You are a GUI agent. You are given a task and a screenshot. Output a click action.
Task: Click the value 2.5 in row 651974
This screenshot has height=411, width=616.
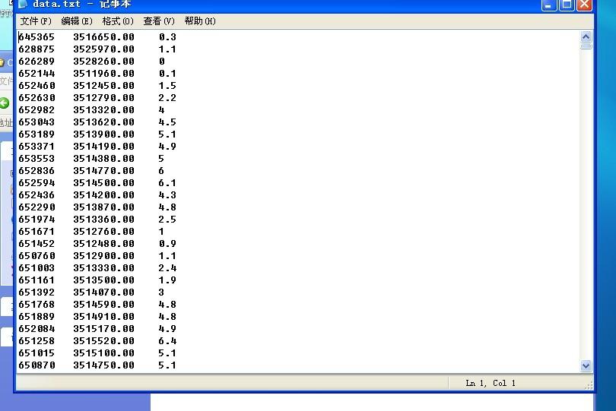tap(167, 220)
